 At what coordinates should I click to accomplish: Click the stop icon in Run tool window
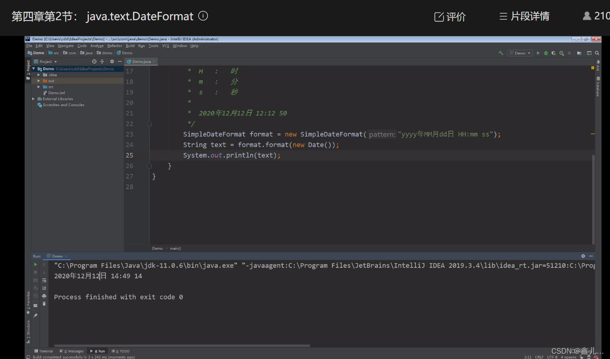tap(36, 272)
